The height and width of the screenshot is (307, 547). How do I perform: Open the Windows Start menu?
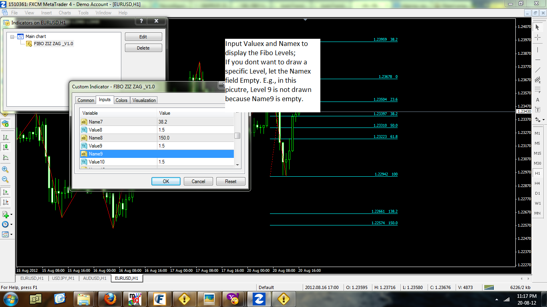click(x=10, y=299)
